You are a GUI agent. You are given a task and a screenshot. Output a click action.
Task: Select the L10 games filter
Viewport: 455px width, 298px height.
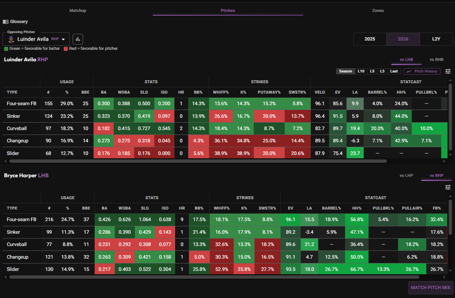click(361, 71)
